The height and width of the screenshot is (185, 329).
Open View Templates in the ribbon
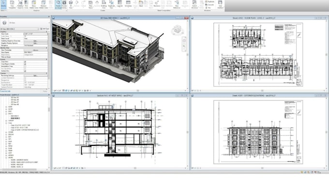click(12, 5)
